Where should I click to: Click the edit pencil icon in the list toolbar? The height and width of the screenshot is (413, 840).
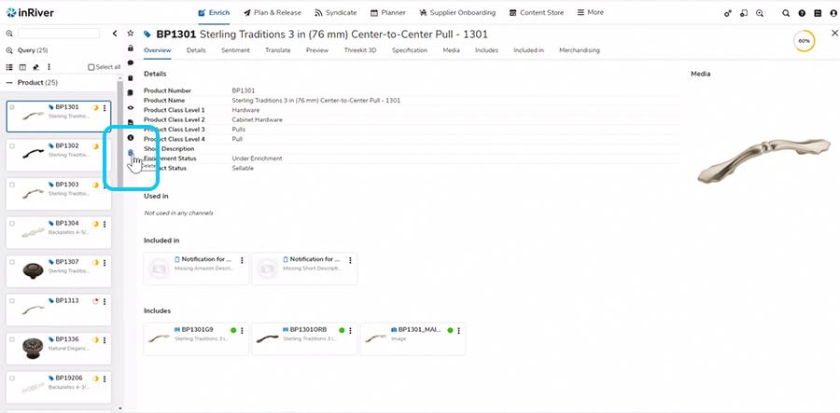tap(35, 67)
